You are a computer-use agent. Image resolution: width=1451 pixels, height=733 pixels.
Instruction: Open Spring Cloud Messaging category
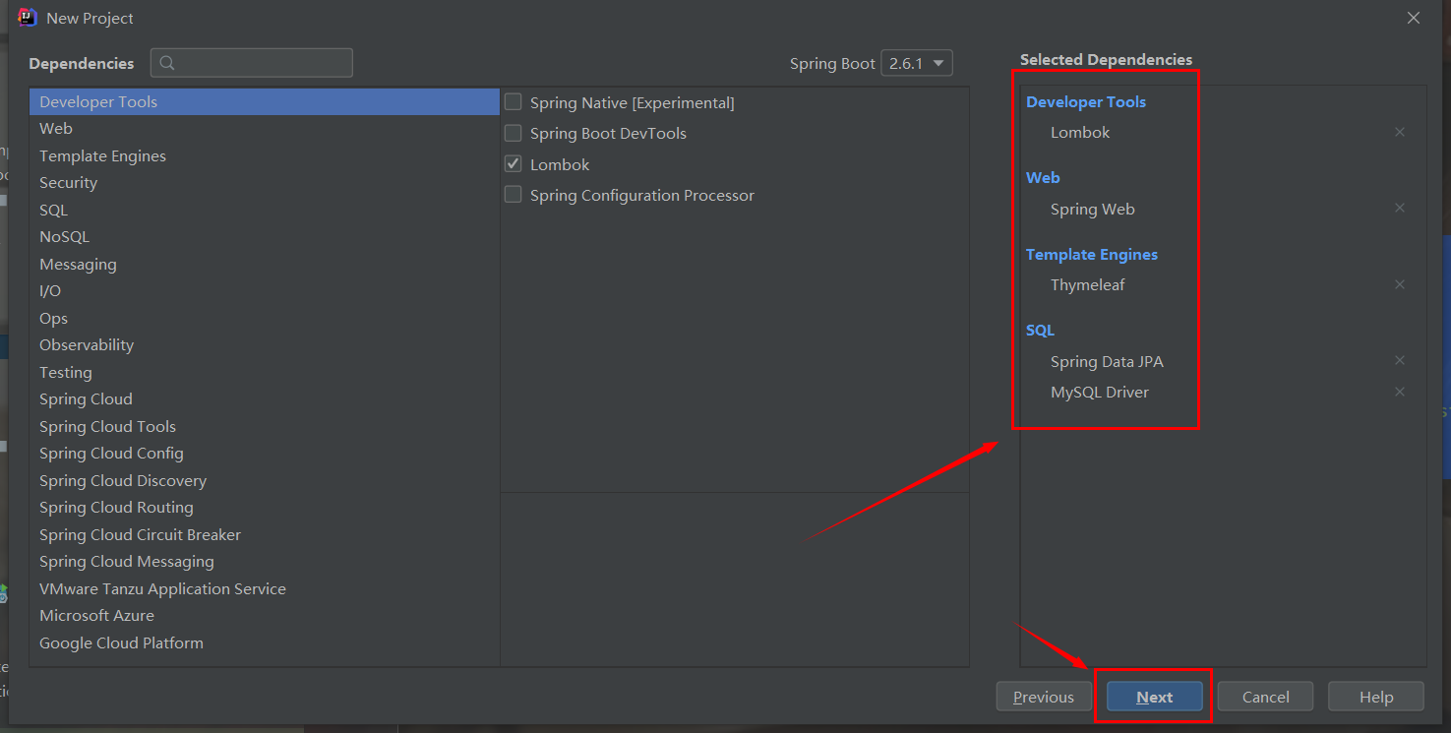[x=265, y=562]
